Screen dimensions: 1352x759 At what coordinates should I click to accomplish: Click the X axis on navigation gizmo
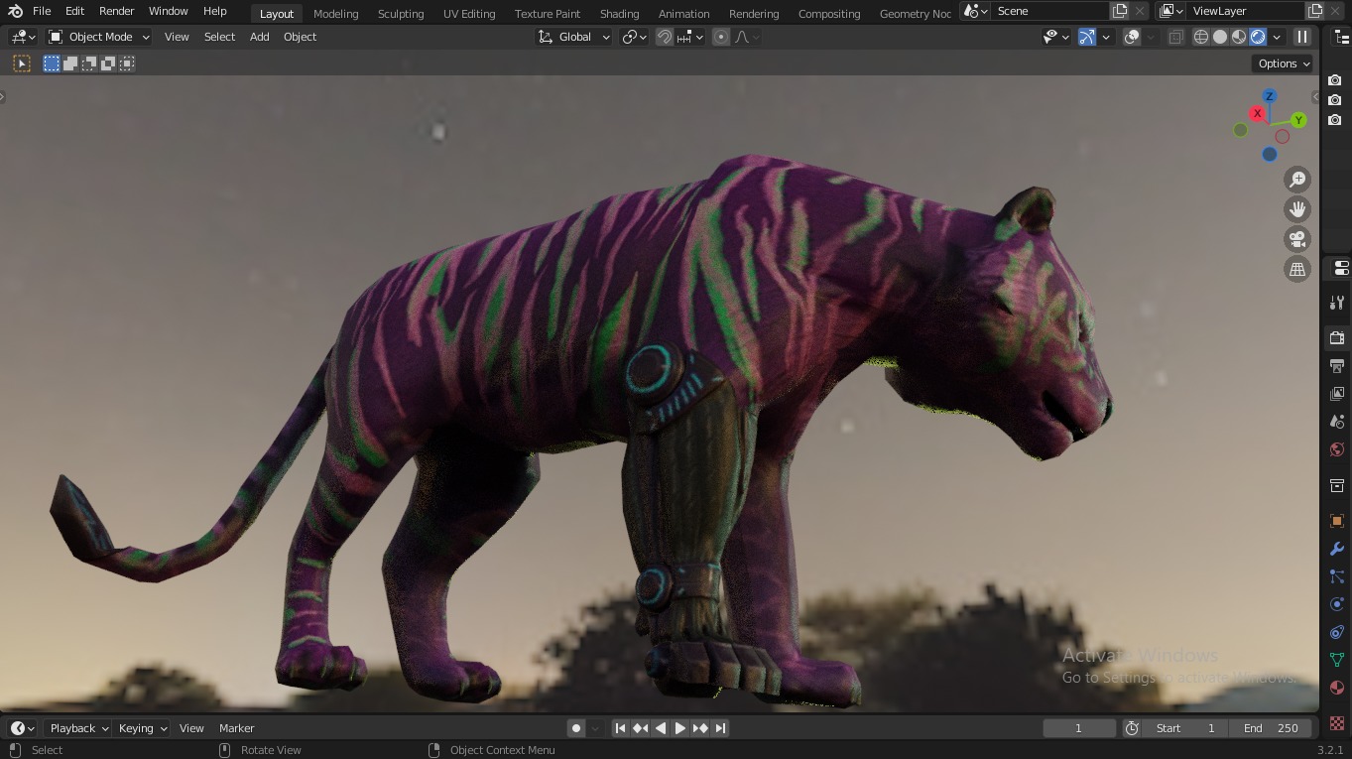click(x=1257, y=113)
